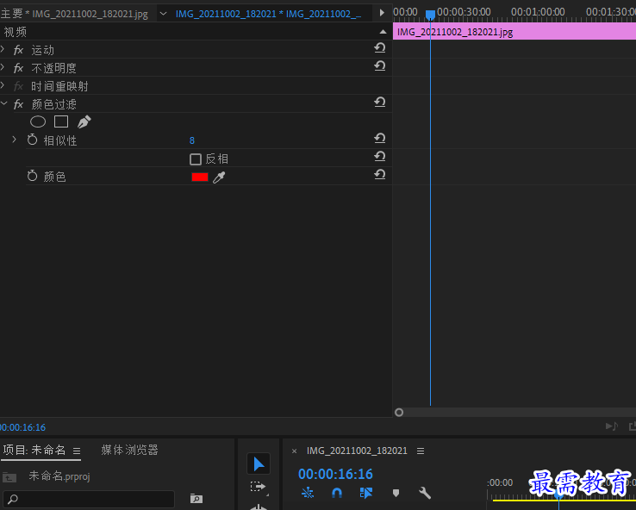
Task: Select the rectangle mask tool under 颜色过滤
Action: (x=61, y=121)
